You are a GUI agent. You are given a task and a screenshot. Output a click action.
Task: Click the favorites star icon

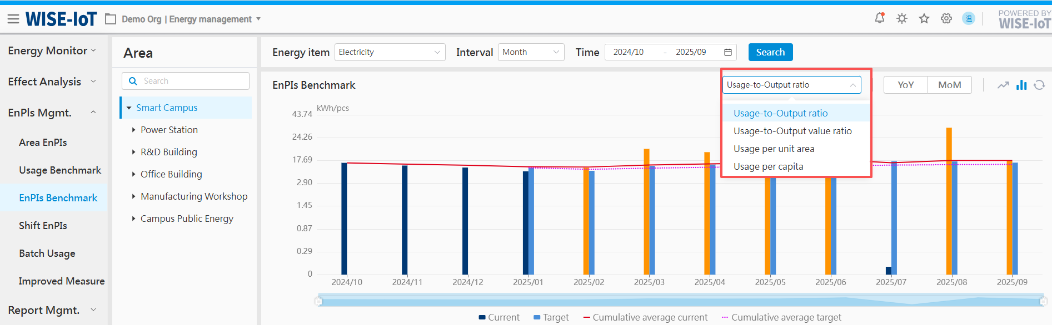point(924,19)
